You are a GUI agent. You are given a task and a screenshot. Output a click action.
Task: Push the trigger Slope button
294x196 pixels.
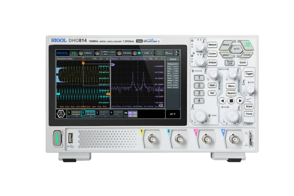pos(249,107)
